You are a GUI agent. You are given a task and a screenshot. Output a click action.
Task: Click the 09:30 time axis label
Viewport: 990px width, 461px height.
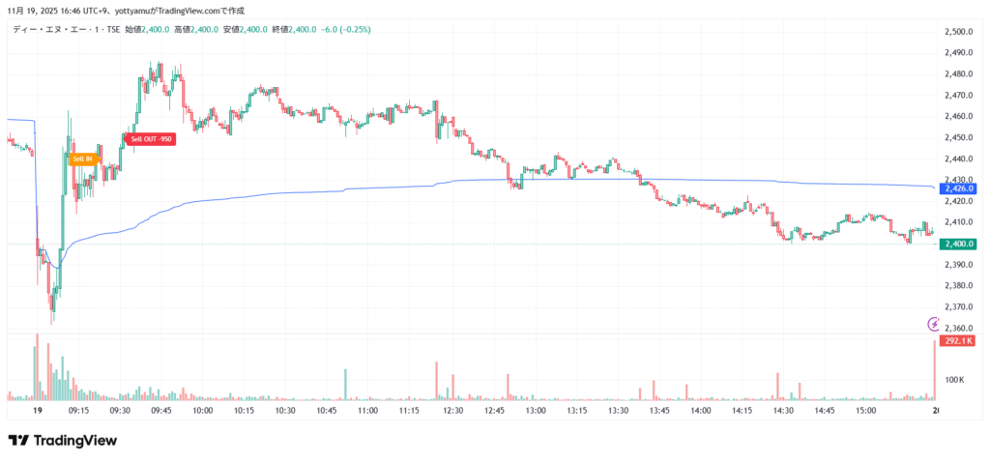(x=120, y=411)
